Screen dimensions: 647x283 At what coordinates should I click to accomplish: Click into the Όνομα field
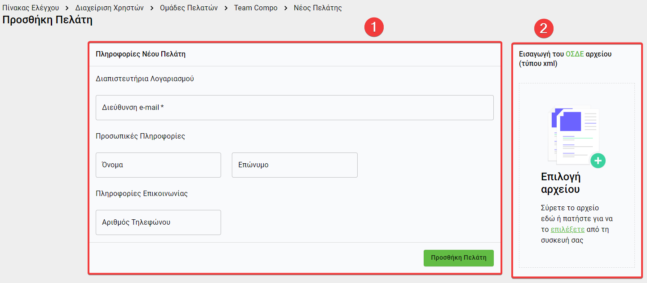(x=158, y=165)
